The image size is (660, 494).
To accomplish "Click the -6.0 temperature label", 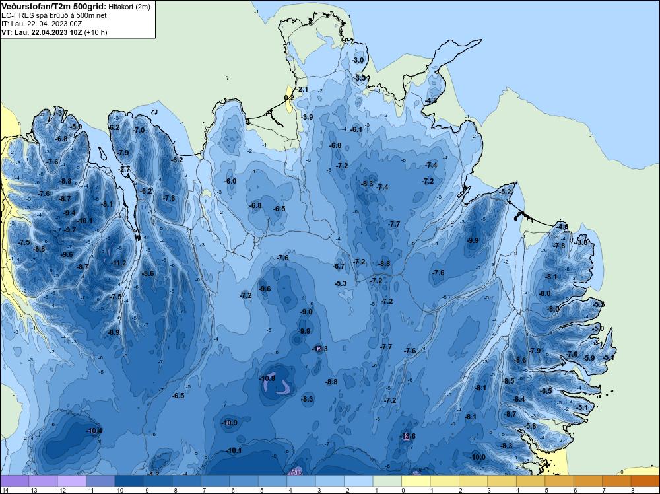I will click(x=230, y=181).
